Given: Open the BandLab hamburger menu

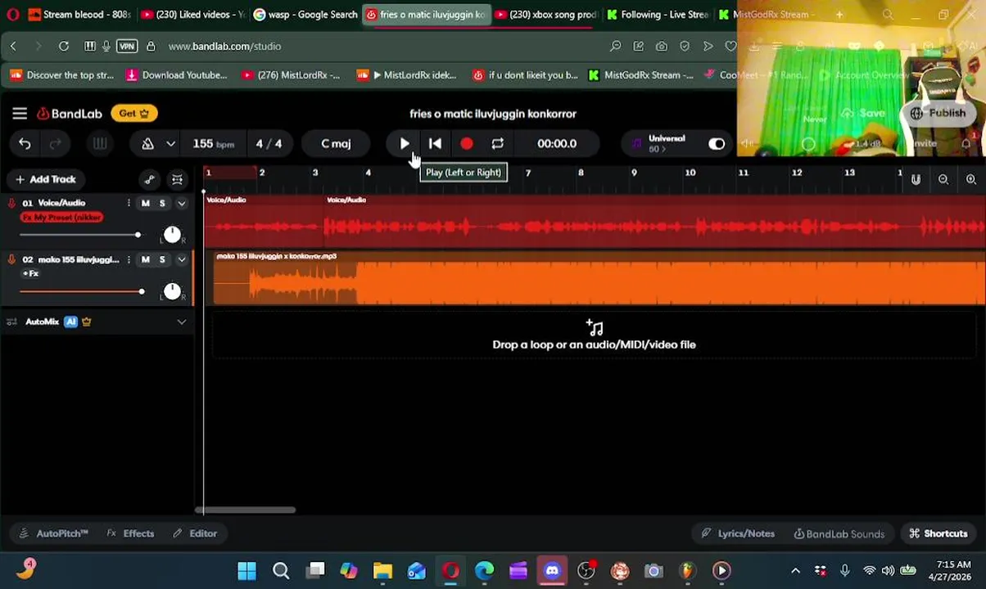Looking at the screenshot, I should [20, 114].
